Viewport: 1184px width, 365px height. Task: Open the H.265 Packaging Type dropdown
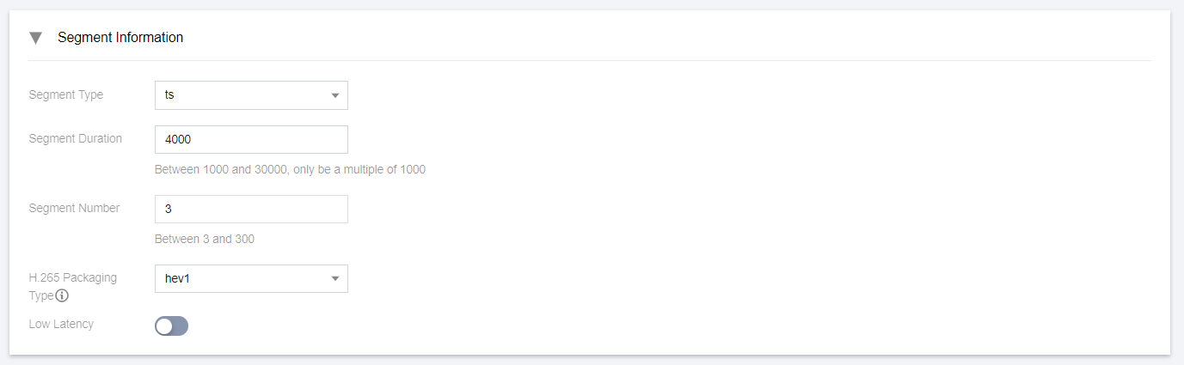[251, 279]
